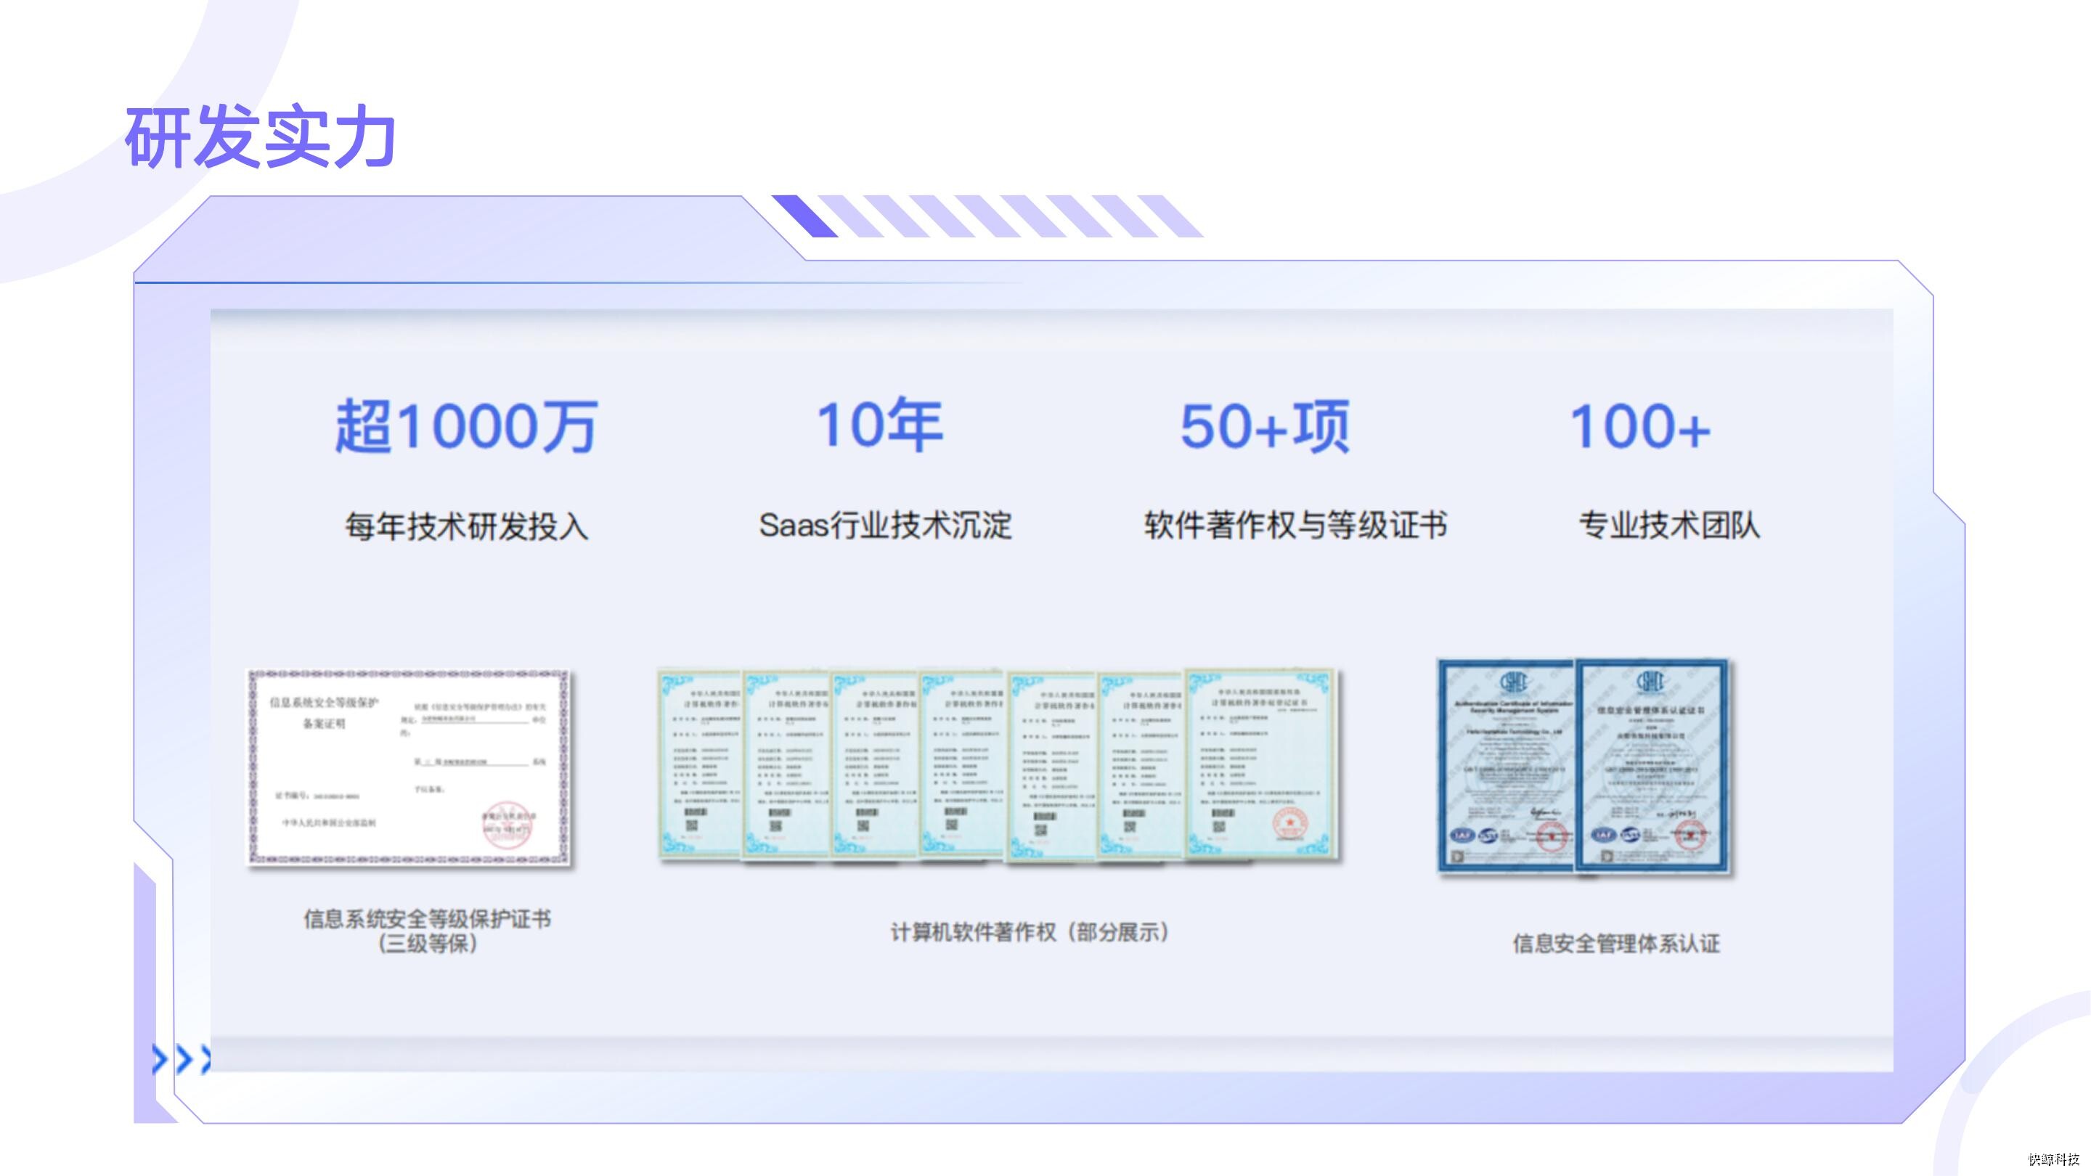Select the 100+ statistic
Screen dimensions: 2091x1176
coord(1641,427)
